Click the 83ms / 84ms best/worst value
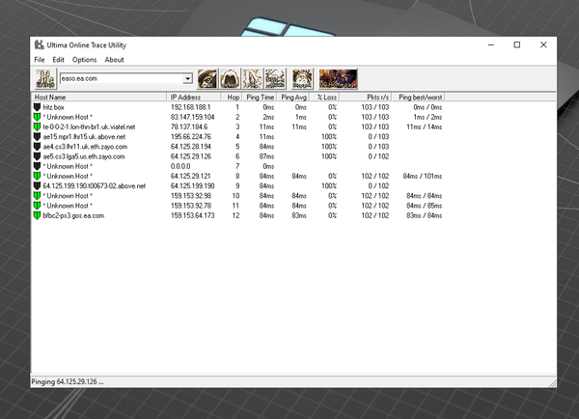The width and height of the screenshot is (579, 419). pos(425,216)
